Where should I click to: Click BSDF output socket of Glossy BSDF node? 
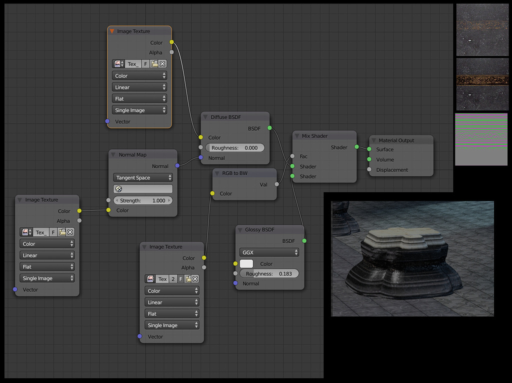pos(304,240)
